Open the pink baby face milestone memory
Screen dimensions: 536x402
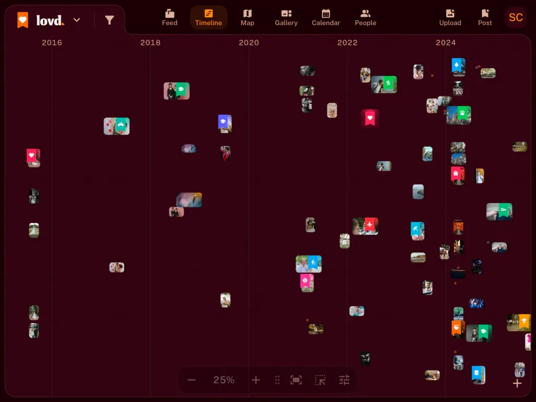307,283
